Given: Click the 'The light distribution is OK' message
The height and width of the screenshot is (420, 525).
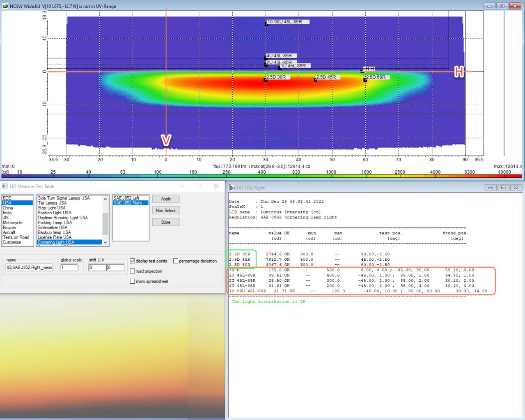Looking at the screenshot, I should pyautogui.click(x=268, y=302).
